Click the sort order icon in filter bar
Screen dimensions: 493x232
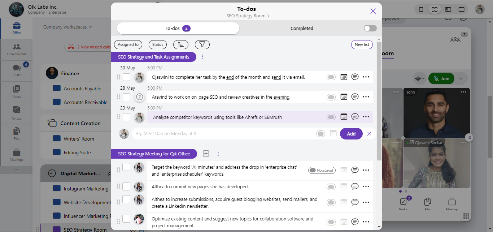[181, 44]
